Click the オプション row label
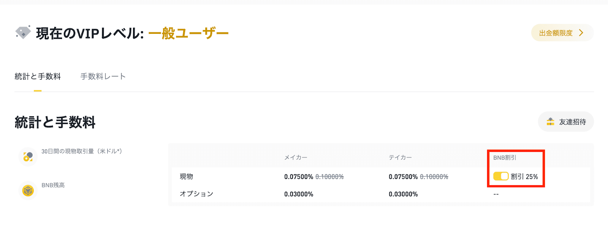Viewport: 608px width, 229px height. click(x=196, y=194)
